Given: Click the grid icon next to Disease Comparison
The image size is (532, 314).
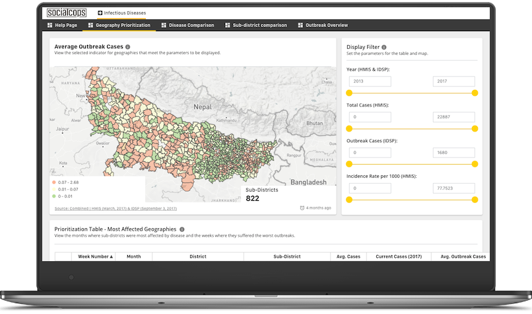Looking at the screenshot, I should (x=164, y=25).
